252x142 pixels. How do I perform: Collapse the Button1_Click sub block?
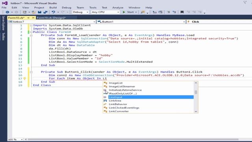(x=31, y=72)
